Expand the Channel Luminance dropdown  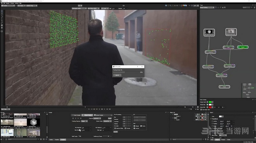[x=97, y=118]
